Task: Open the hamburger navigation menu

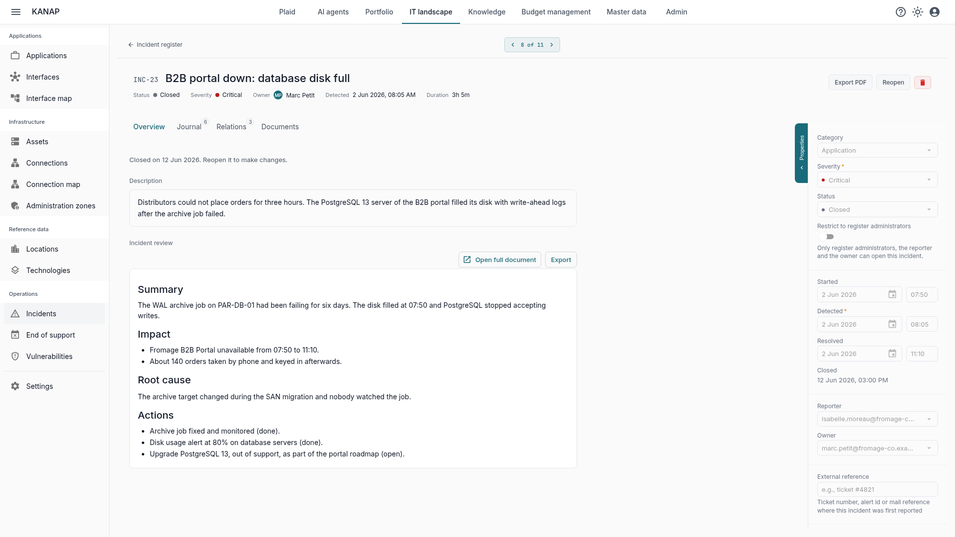Action: coord(16,12)
